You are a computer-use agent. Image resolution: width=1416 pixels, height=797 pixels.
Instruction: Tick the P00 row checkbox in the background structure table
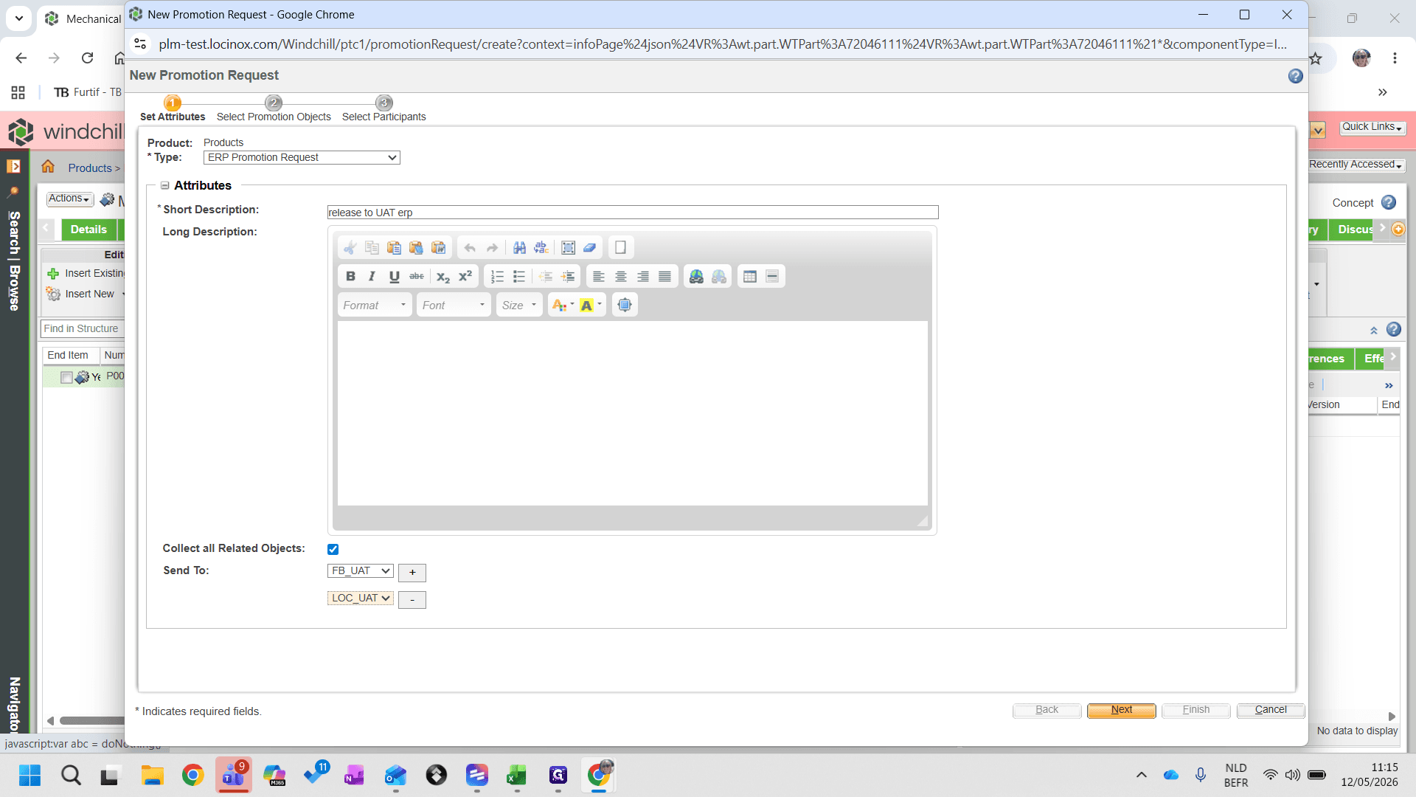click(x=66, y=378)
